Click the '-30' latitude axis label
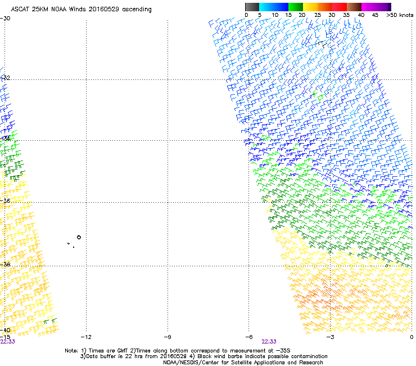The height and width of the screenshot is (366, 416). point(5,19)
